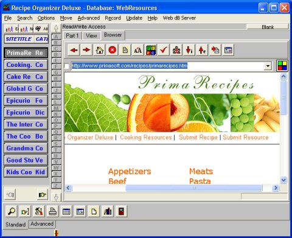Click the SITETITLE column header
The height and width of the screenshot is (238, 292).
point(19,39)
